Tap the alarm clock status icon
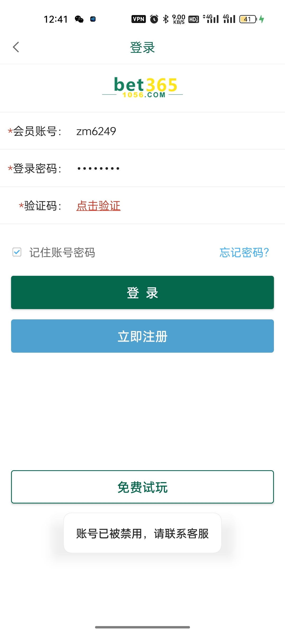This screenshot has height=634, width=285. point(154,19)
